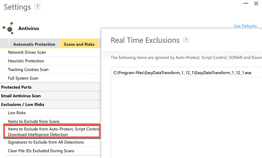This screenshot has width=262, height=158.
Task: Switch to the Automatic Protection tab
Action: [x=34, y=44]
